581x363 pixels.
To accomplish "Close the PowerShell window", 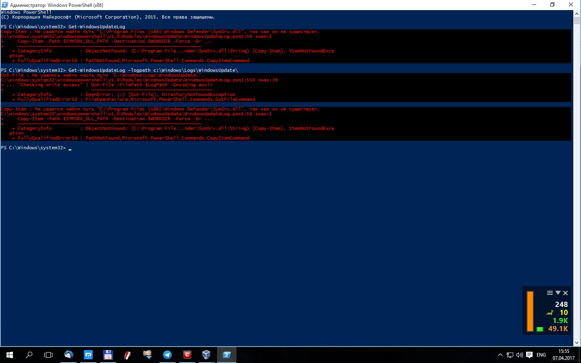I will [x=571, y=5].
